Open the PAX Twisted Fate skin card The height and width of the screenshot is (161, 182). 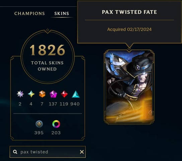click(x=129, y=87)
